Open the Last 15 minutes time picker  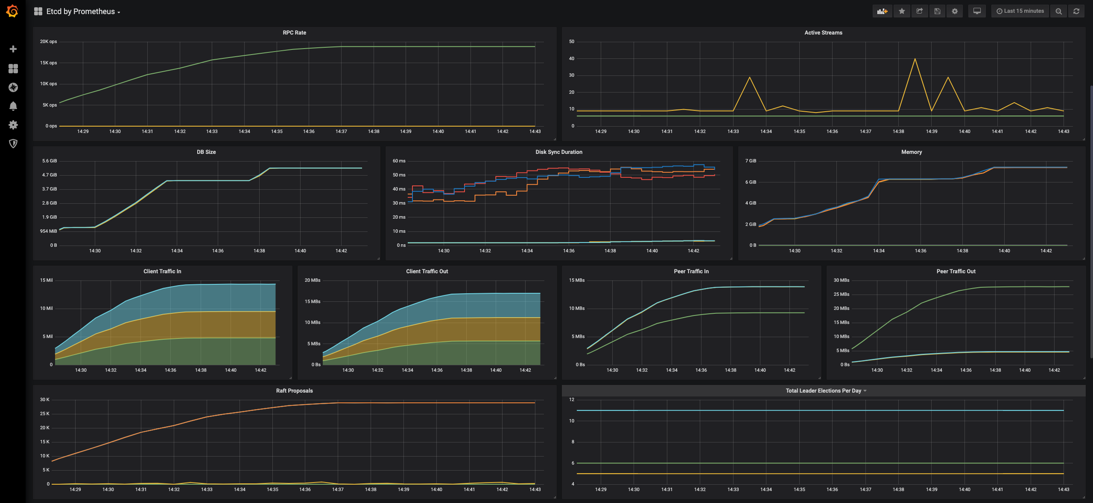coord(1020,12)
